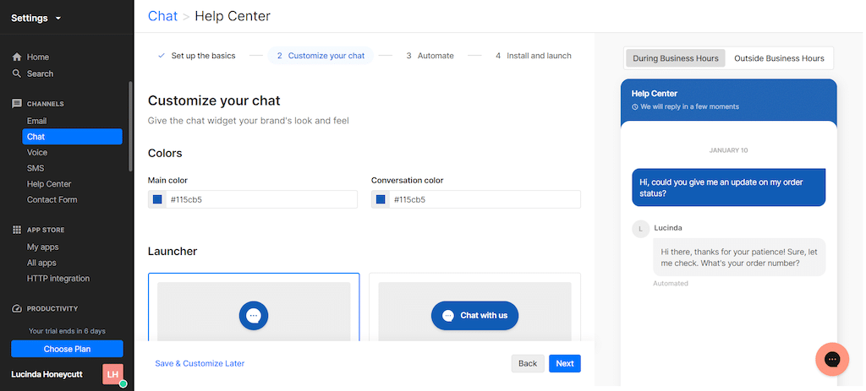Open the Main color swatch picker
Screen dimensions: 866x391
[x=157, y=199]
